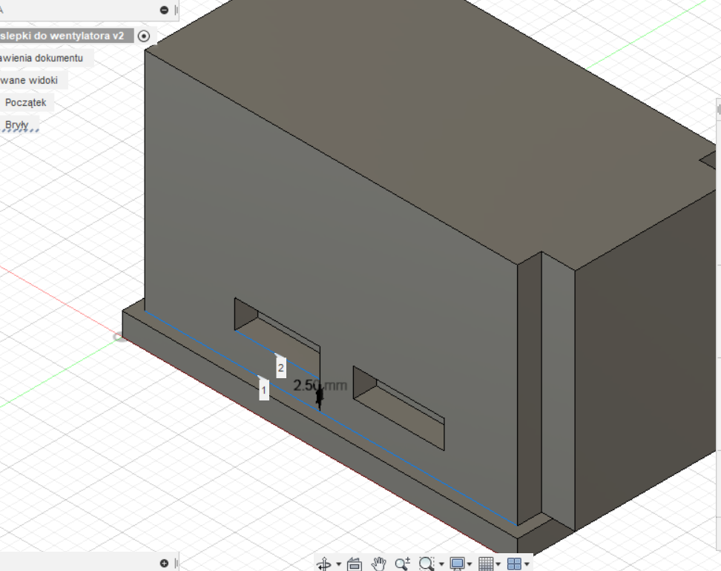Expand the Viewports dropdown arrow
This screenshot has width=721, height=571.
(527, 564)
